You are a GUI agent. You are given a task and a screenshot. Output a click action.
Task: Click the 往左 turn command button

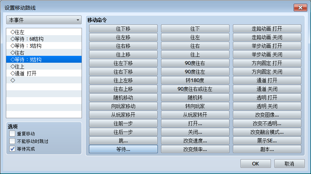195,37
